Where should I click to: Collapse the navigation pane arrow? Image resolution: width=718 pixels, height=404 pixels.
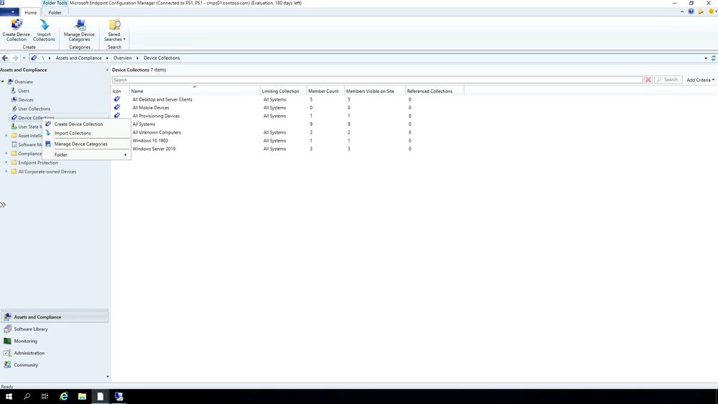107,70
